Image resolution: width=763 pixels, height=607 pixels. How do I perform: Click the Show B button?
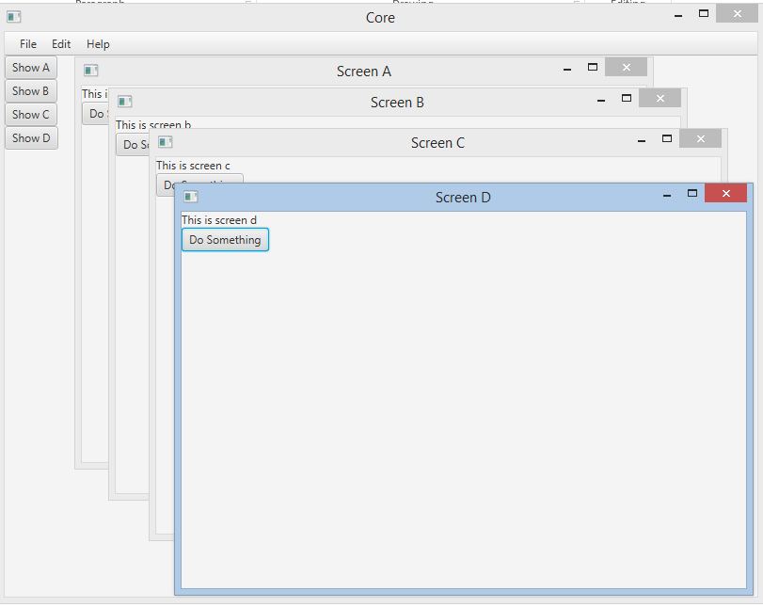point(31,91)
